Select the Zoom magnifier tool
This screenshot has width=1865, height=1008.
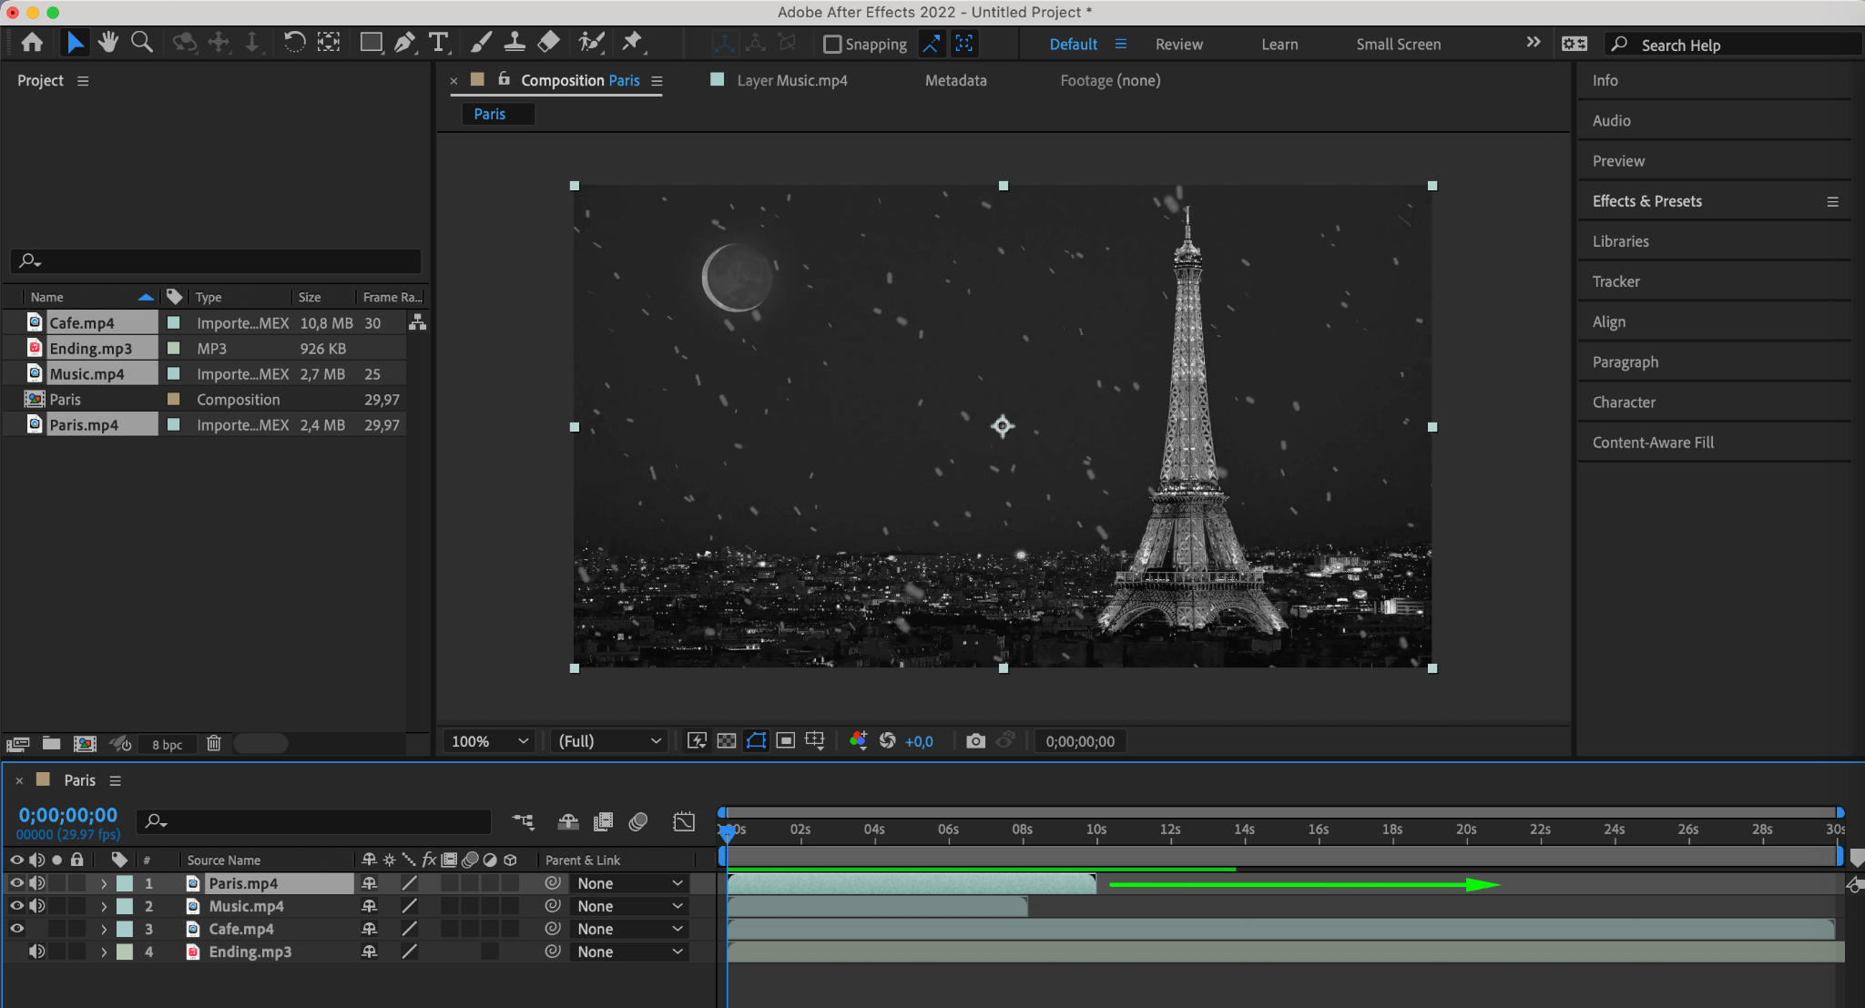click(141, 42)
